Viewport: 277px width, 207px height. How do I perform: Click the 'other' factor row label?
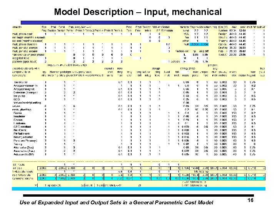click(186, 41)
